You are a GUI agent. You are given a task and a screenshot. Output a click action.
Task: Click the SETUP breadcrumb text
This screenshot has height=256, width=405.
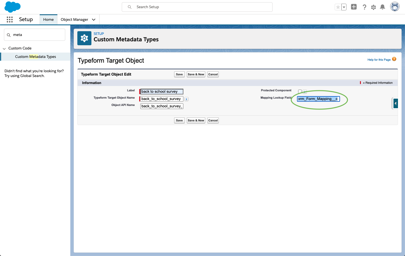click(99, 34)
